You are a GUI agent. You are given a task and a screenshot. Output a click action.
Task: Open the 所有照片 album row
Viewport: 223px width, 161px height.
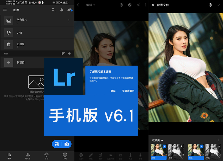37,21
